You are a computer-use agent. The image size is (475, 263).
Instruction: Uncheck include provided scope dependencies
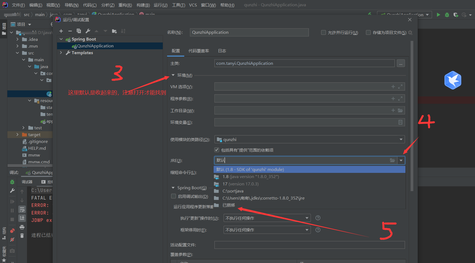point(217,150)
